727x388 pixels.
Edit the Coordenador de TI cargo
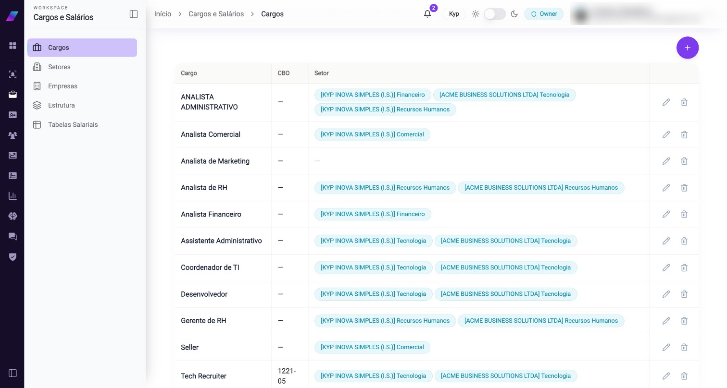pyautogui.click(x=666, y=267)
